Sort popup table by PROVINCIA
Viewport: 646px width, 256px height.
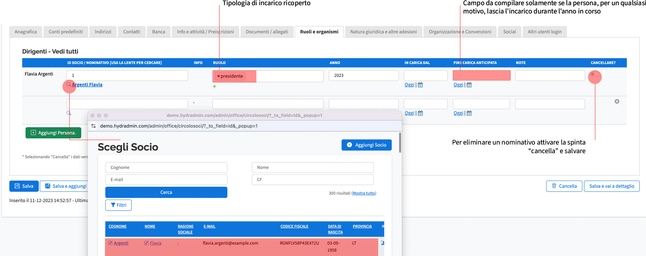click(362, 226)
